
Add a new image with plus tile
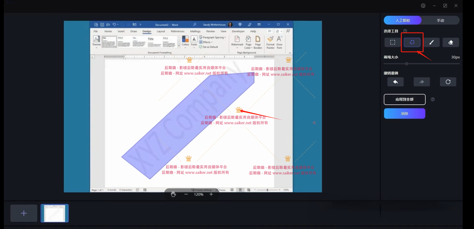click(x=24, y=213)
